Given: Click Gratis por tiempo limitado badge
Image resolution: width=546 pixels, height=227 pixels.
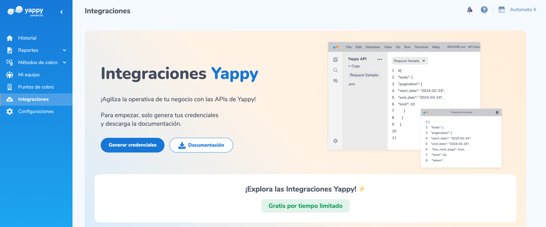Looking at the screenshot, I should [x=305, y=206].
